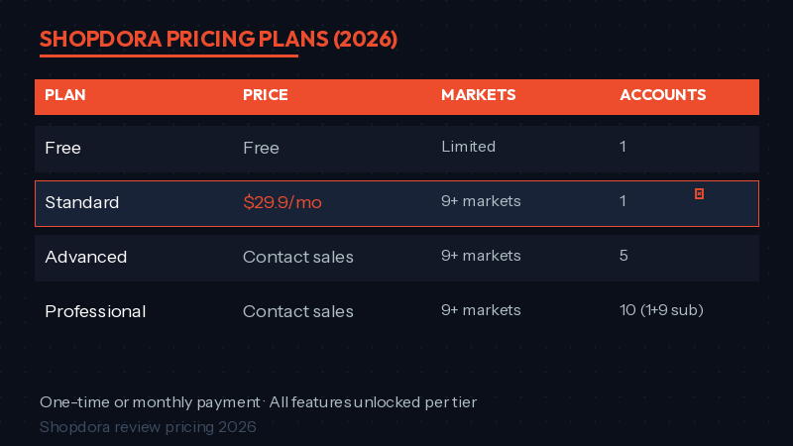The width and height of the screenshot is (793, 446).
Task: Click the Shopdora Pricing Plans (2026) title
Action: pyautogui.click(x=218, y=39)
